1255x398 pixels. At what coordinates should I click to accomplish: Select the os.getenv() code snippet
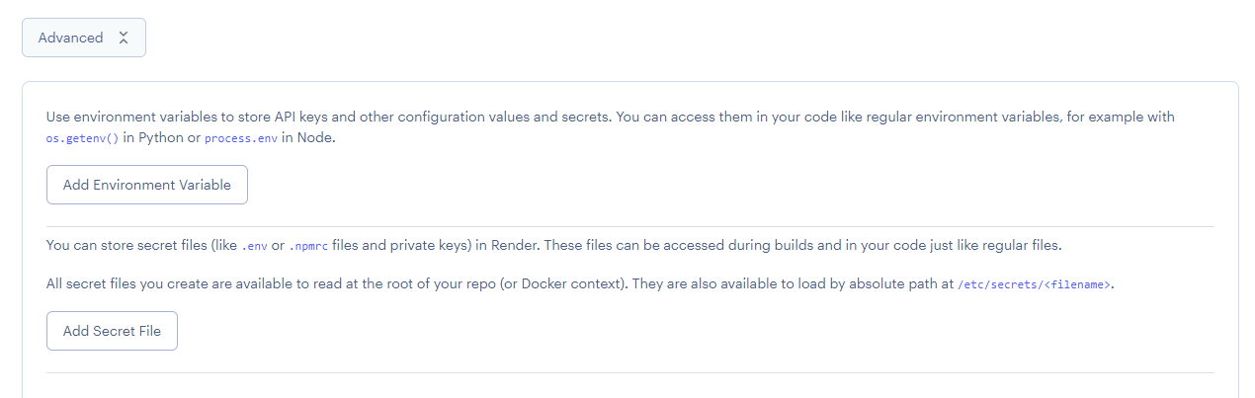[x=83, y=138]
